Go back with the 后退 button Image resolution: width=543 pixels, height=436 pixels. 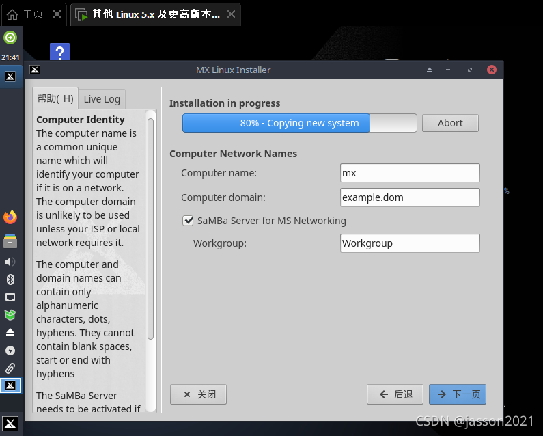pos(395,394)
